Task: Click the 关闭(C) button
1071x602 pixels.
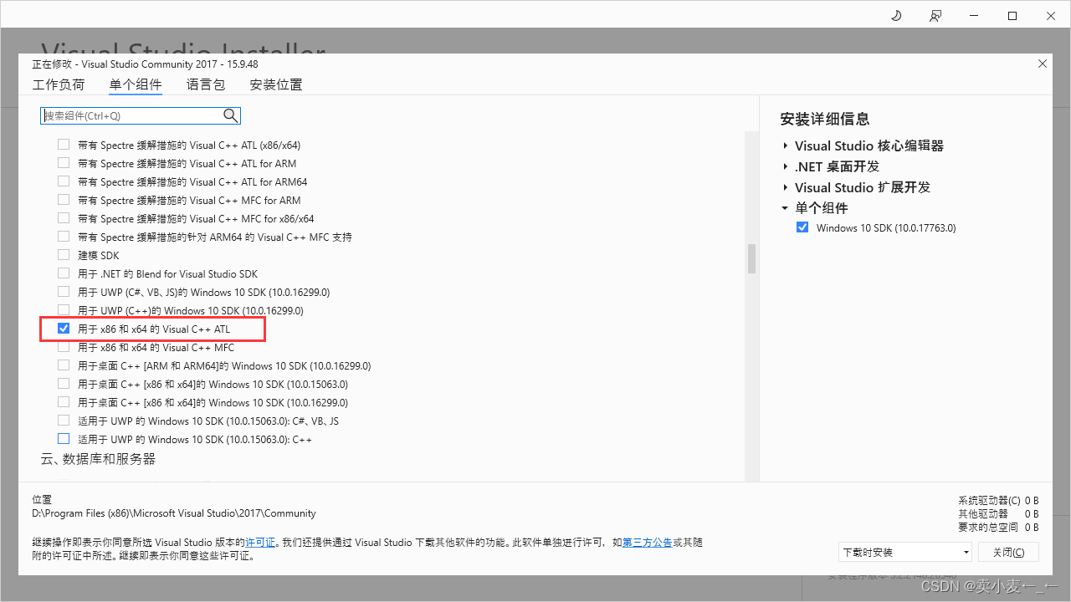Action: [x=1007, y=552]
